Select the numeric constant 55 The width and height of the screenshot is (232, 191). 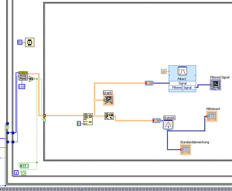(20, 42)
